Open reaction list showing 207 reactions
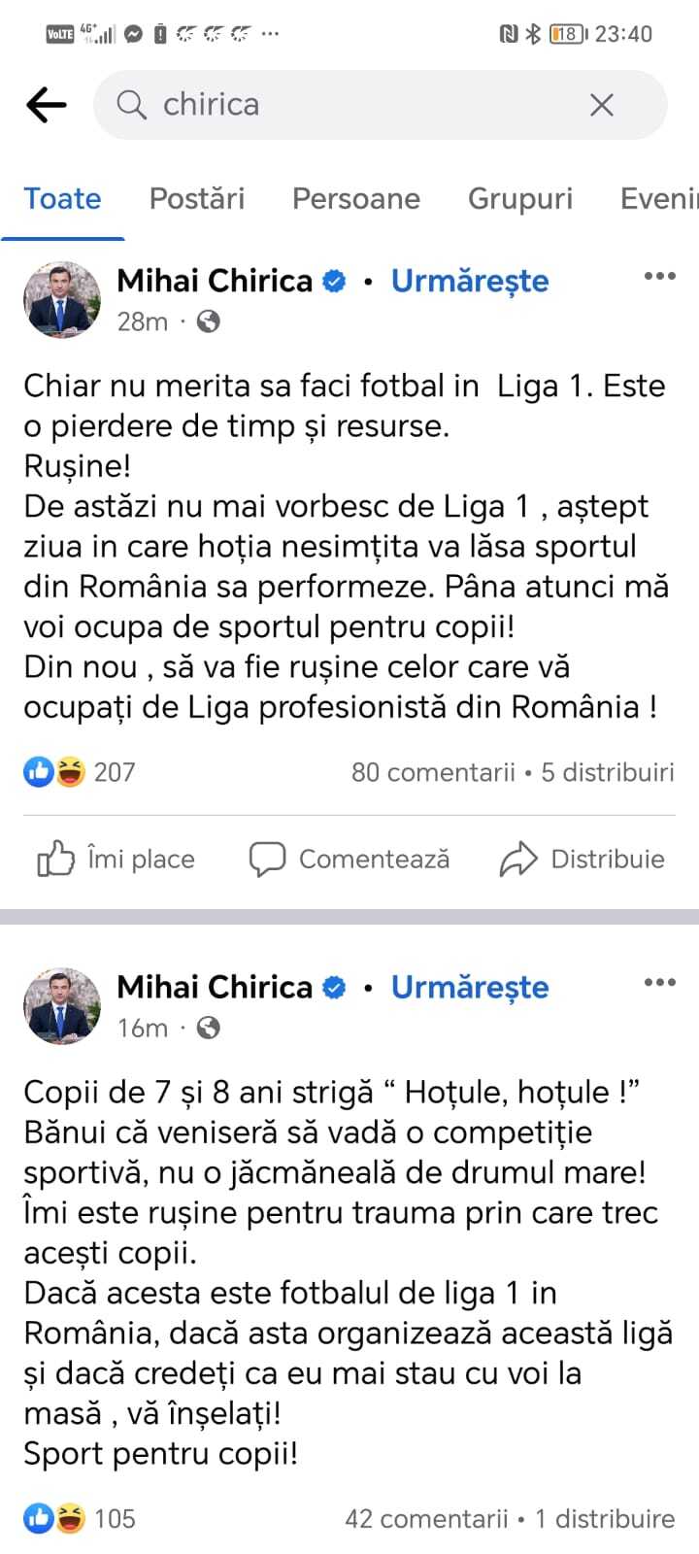Viewport: 699px width, 1554px height. coord(80,772)
